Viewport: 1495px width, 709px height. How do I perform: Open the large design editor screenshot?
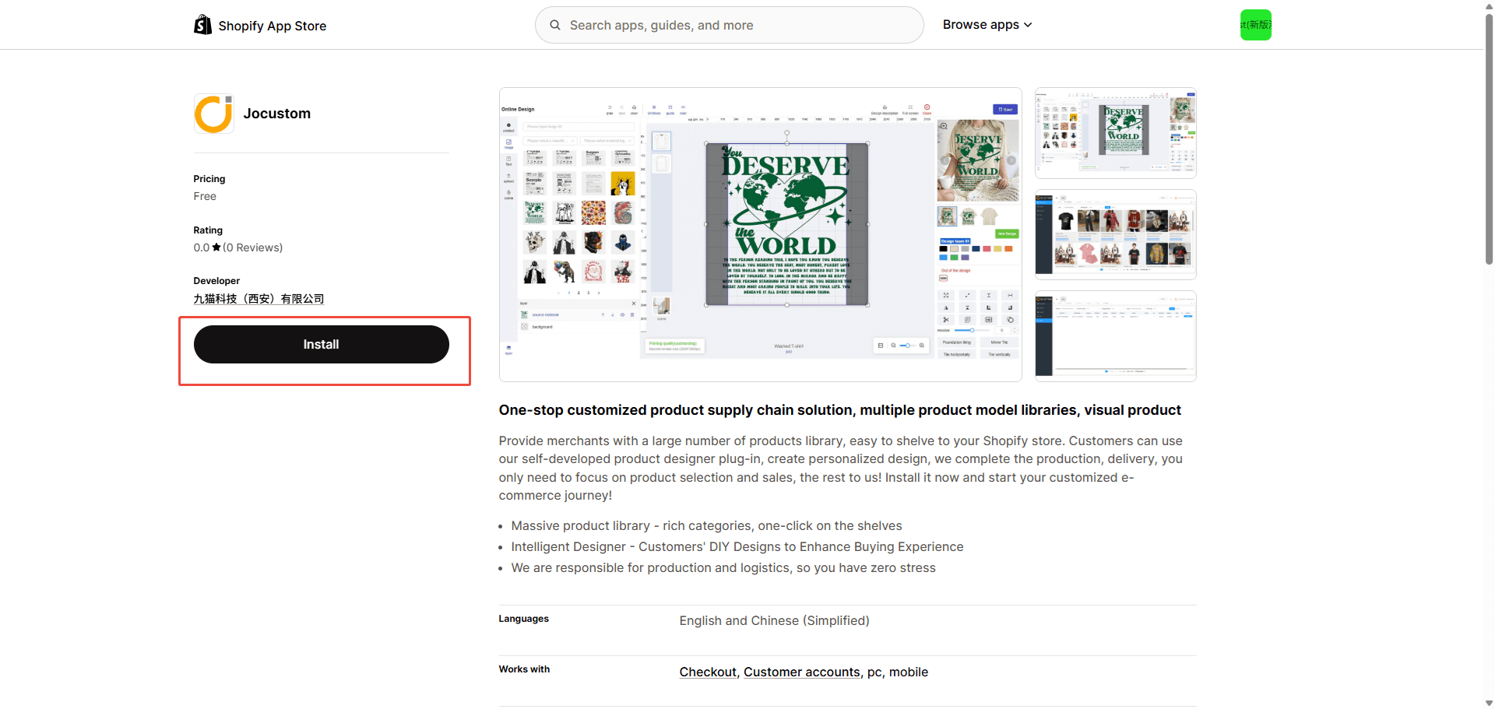(760, 234)
